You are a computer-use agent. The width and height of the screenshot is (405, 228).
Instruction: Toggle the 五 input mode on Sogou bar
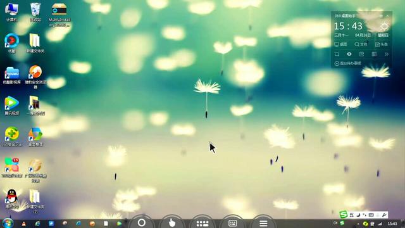[x=352, y=215]
